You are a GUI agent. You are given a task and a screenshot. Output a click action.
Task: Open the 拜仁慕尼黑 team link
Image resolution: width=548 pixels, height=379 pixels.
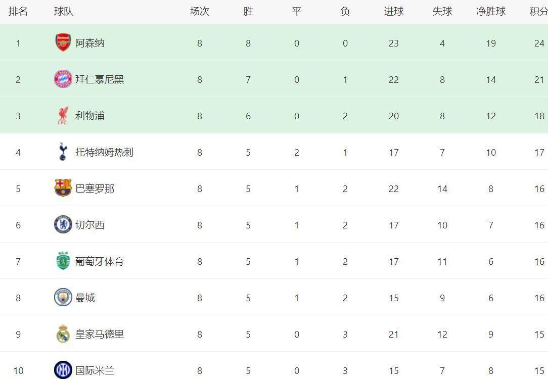[x=100, y=79]
